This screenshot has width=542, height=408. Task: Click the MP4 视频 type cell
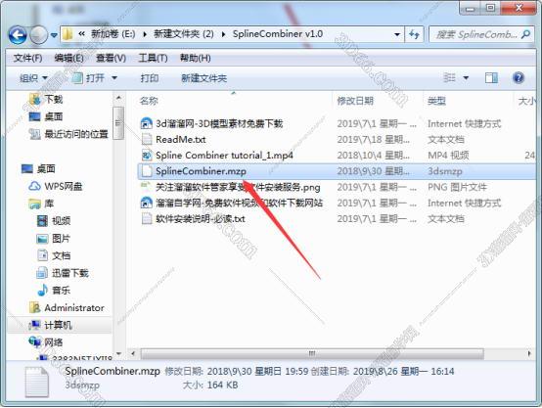[448, 156]
